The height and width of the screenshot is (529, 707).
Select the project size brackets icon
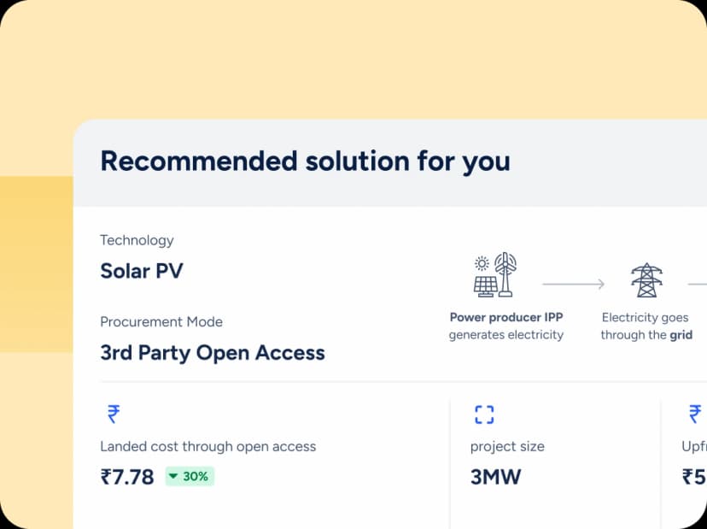(x=484, y=414)
